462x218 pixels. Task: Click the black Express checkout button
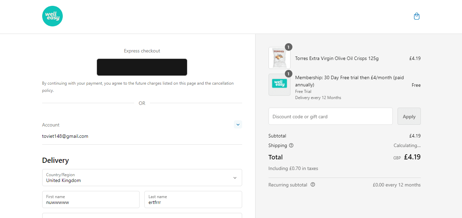(x=142, y=67)
